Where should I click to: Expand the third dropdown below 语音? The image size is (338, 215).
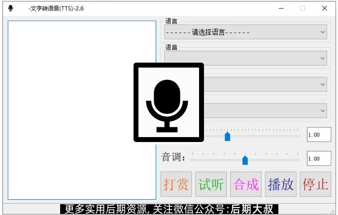coord(266,84)
